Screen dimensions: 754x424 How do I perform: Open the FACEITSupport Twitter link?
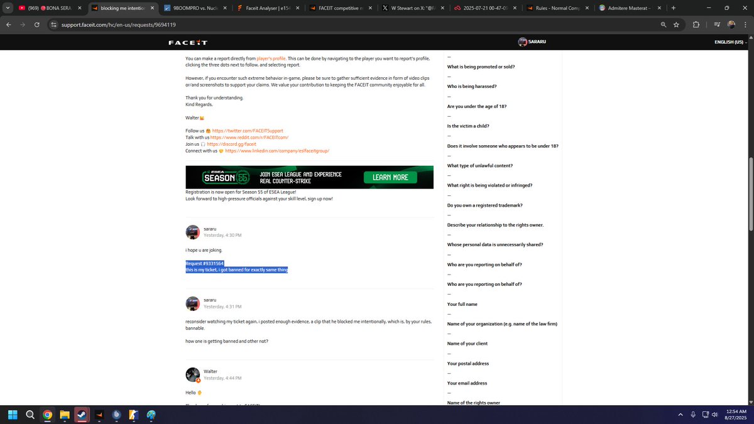(x=248, y=131)
